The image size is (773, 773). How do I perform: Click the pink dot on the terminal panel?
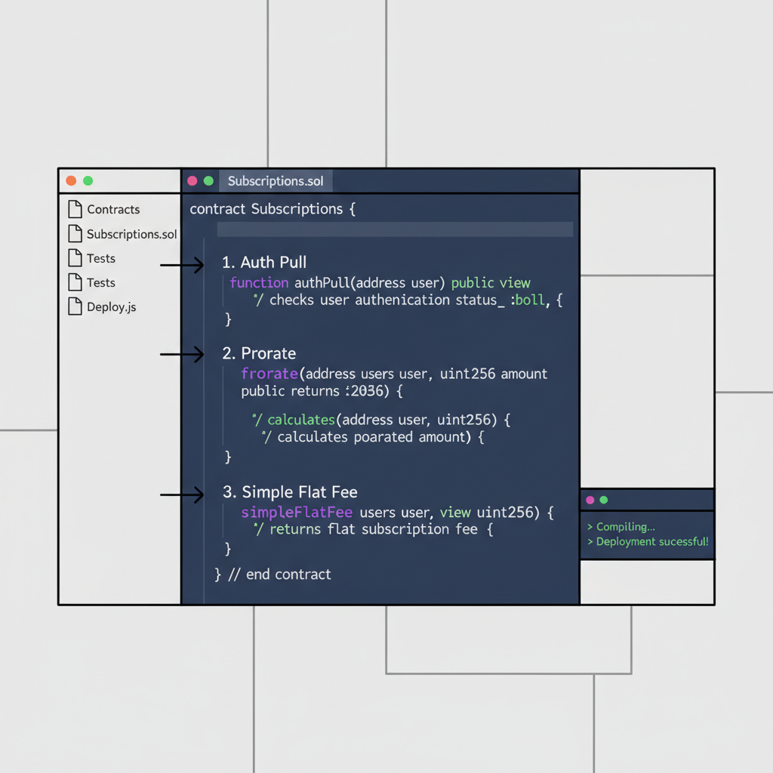(590, 500)
